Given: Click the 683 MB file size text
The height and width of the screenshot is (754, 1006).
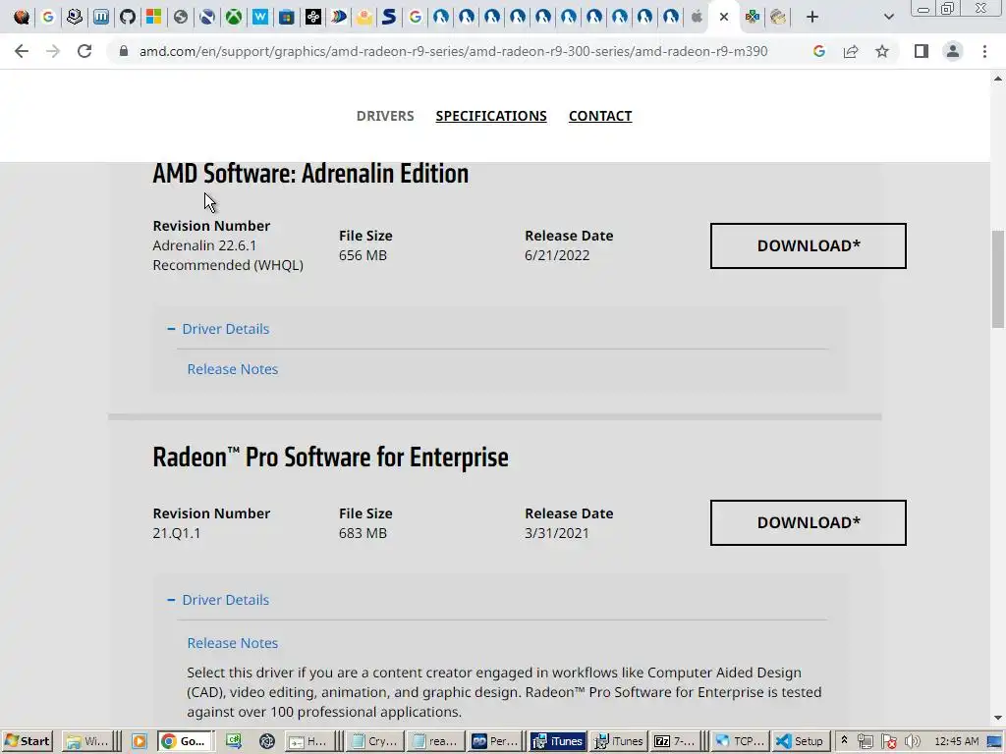Looking at the screenshot, I should [x=363, y=533].
